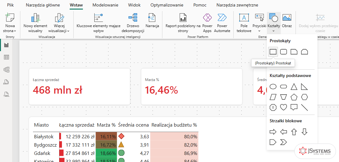Viewport: 339px width, 162px height.
Task: Insert a rounded rectangle shape
Action: [284, 52]
